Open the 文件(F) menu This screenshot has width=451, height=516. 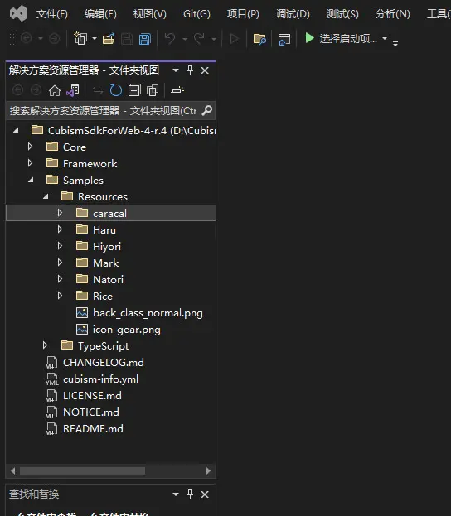(x=51, y=14)
